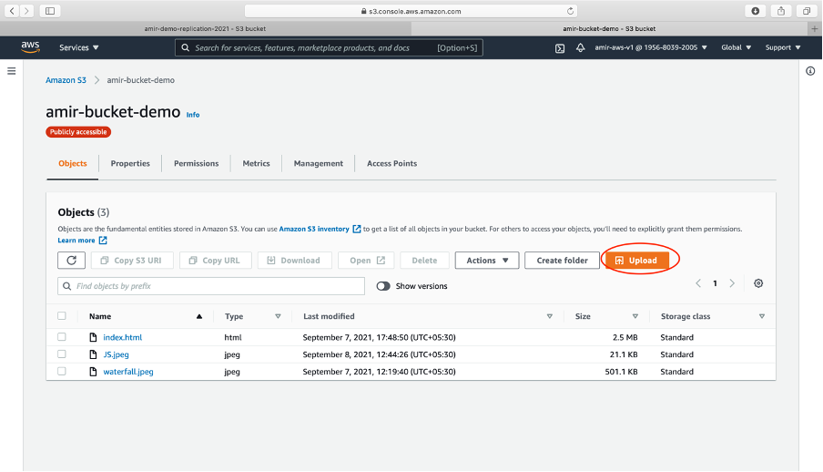Click external link icon after Amazon S3 inventory
823x472 pixels.
(356, 229)
